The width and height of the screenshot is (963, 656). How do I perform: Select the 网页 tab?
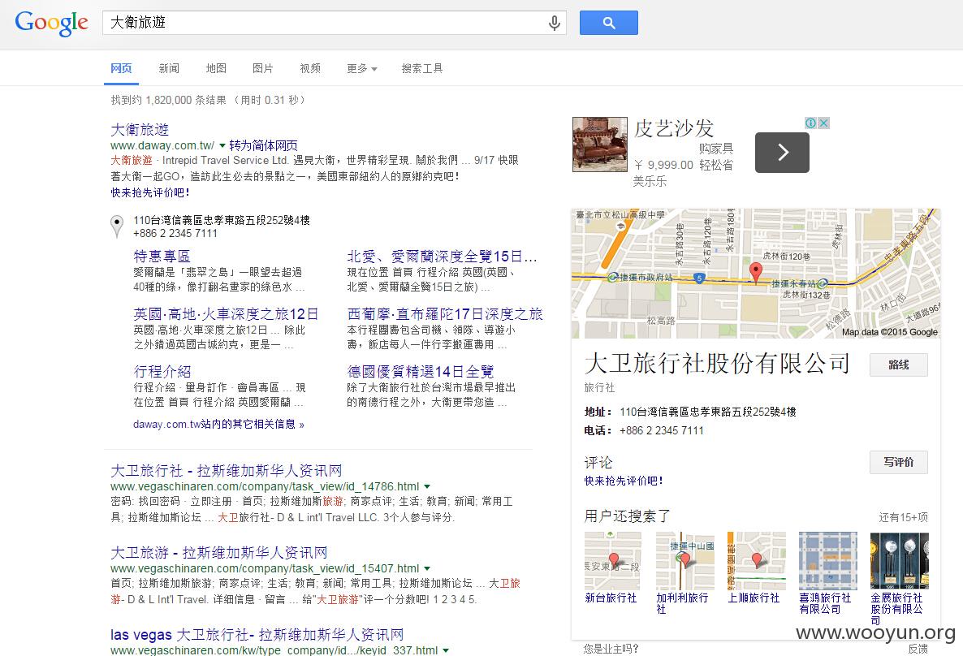click(x=121, y=68)
